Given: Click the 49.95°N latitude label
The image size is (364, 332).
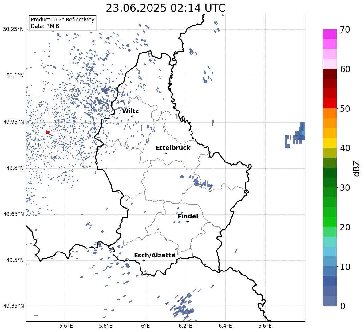Looking at the screenshot, I should click(x=14, y=122).
